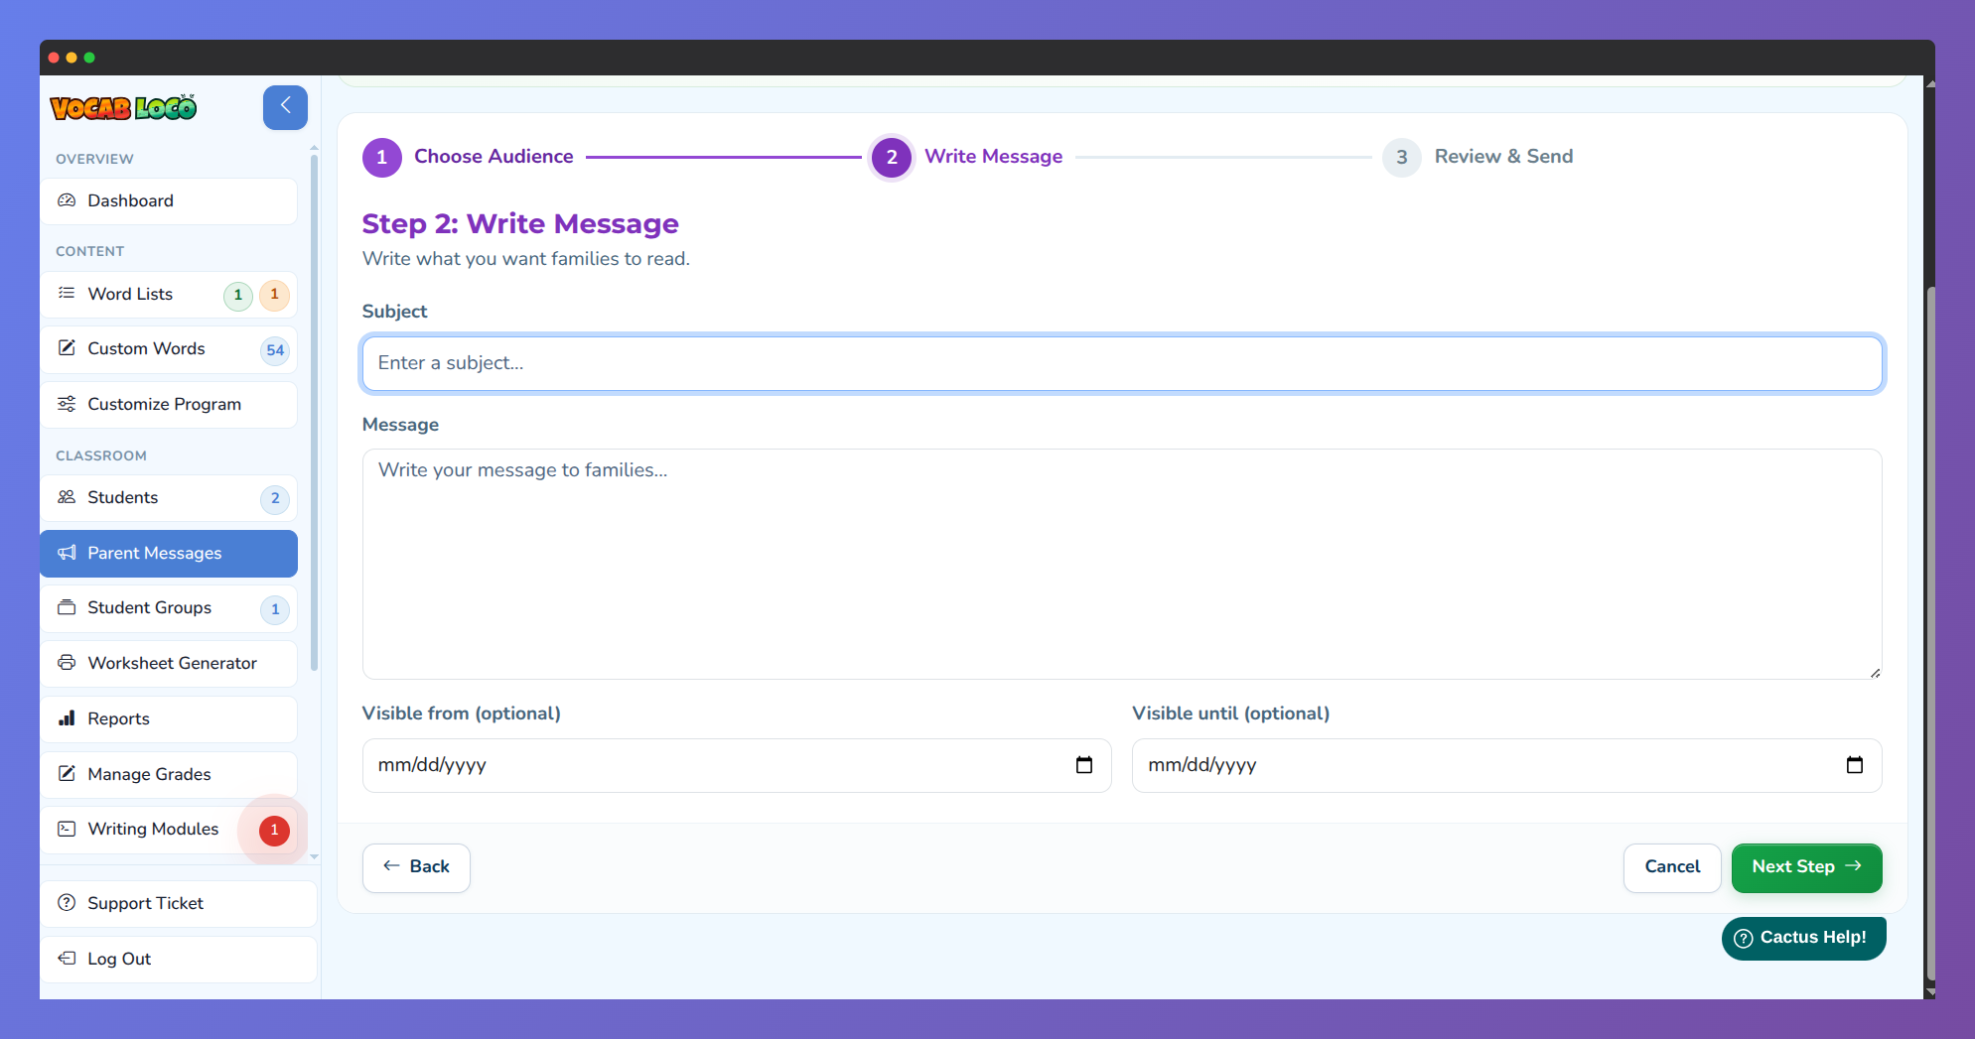
Task: Click the red Writing Modules notification badge
Action: (x=274, y=831)
